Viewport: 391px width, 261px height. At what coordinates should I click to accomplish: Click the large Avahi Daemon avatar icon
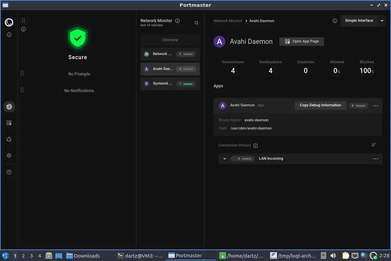(x=220, y=42)
